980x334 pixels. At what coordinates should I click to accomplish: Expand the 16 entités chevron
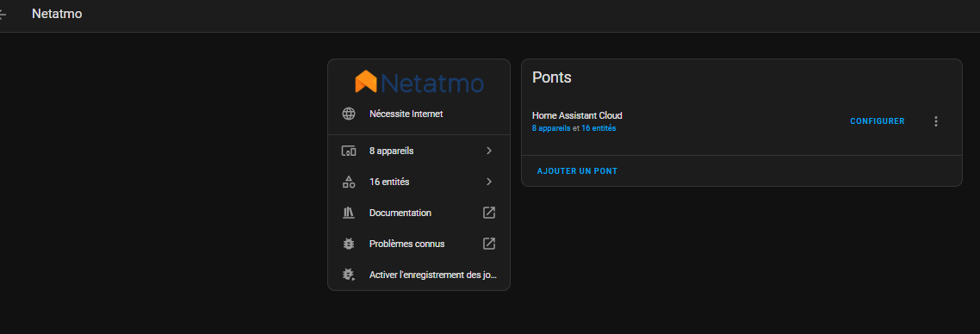[489, 182]
